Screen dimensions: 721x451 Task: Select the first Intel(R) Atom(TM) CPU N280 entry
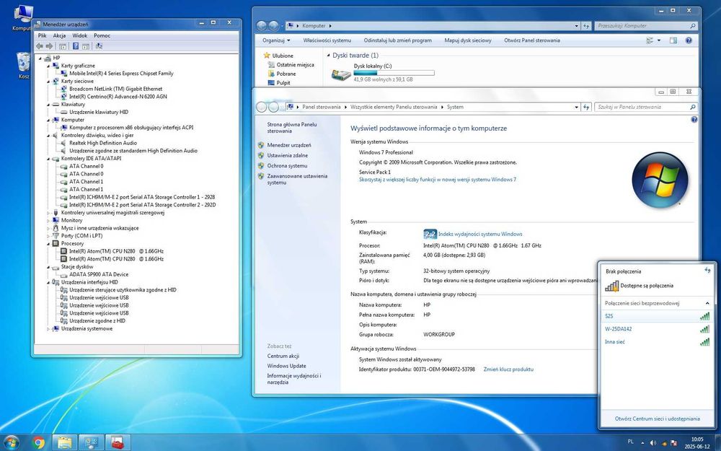click(116, 251)
